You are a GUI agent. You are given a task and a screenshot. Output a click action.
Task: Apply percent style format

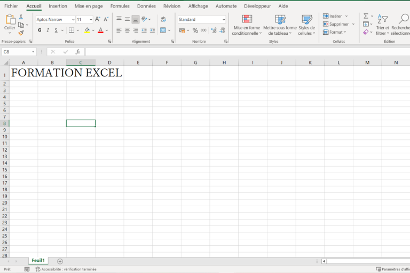(195, 30)
